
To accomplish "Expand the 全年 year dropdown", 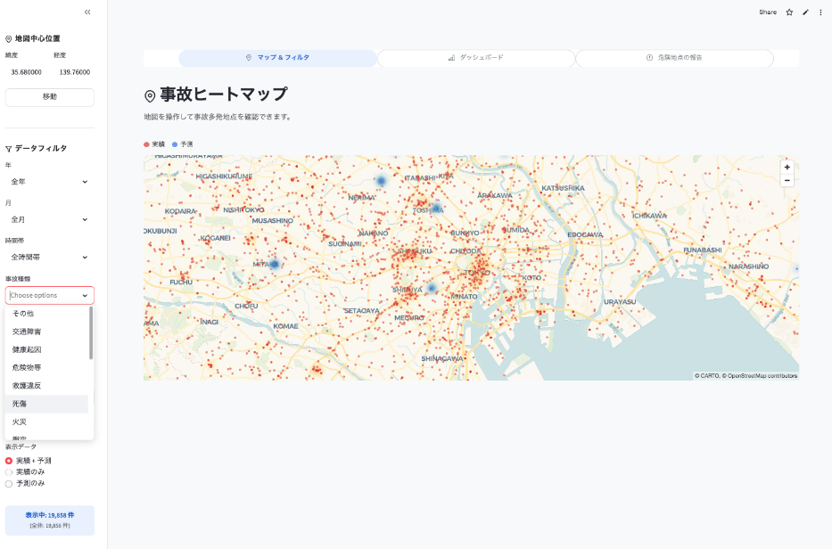I will point(49,182).
